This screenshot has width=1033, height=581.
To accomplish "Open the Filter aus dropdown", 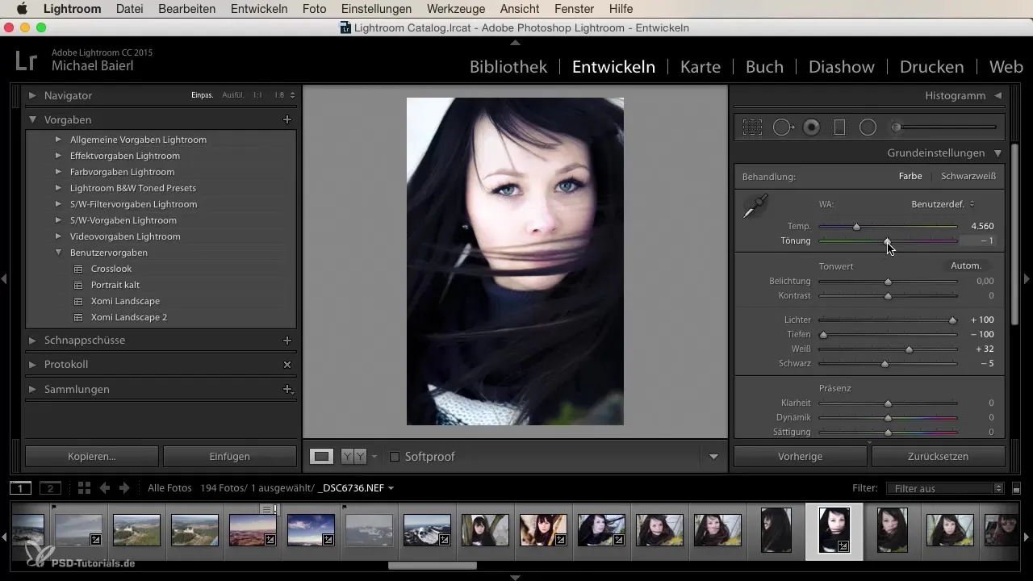I will [x=943, y=488].
